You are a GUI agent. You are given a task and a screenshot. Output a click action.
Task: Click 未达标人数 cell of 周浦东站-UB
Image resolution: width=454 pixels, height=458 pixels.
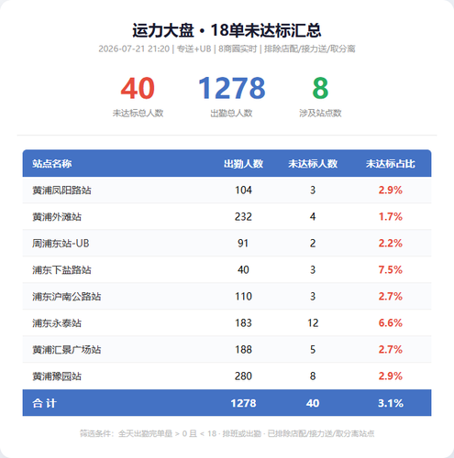pos(313,244)
